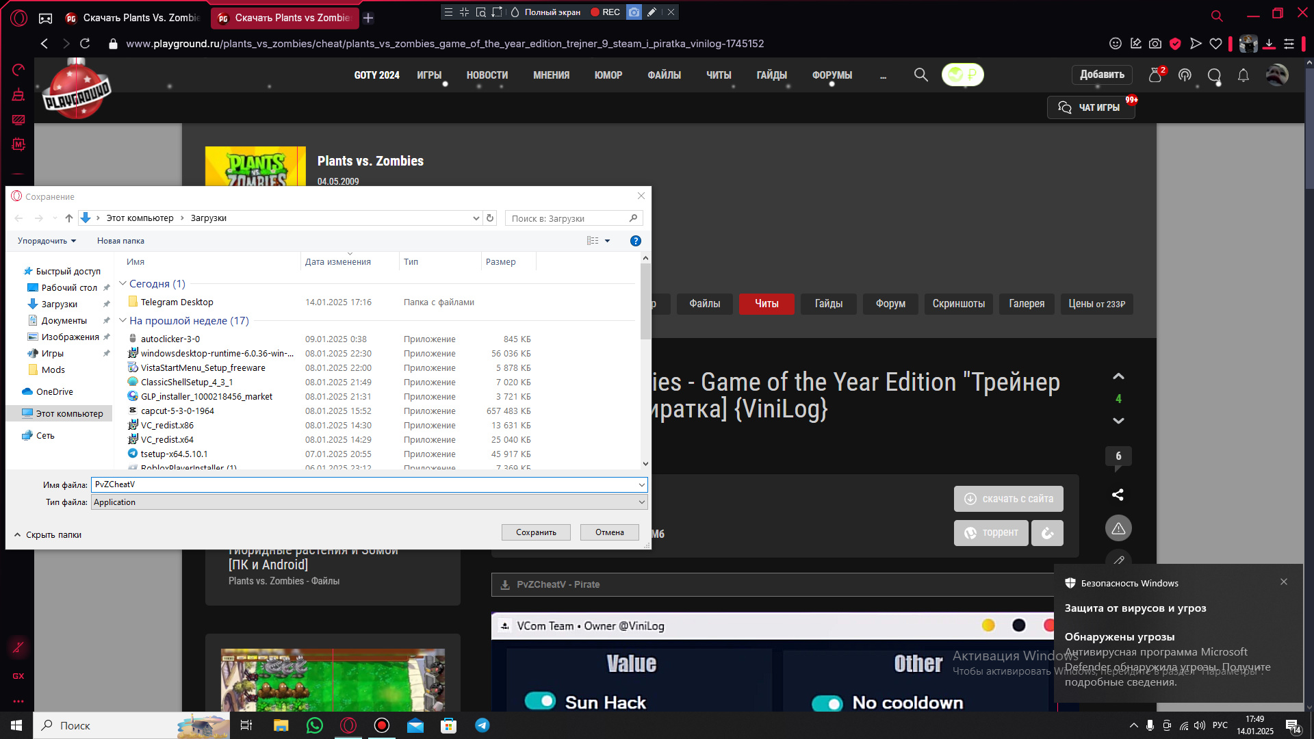Image resolution: width=1314 pixels, height=739 pixels.
Task: Switch to the Скриншоты game tab
Action: [x=958, y=304]
